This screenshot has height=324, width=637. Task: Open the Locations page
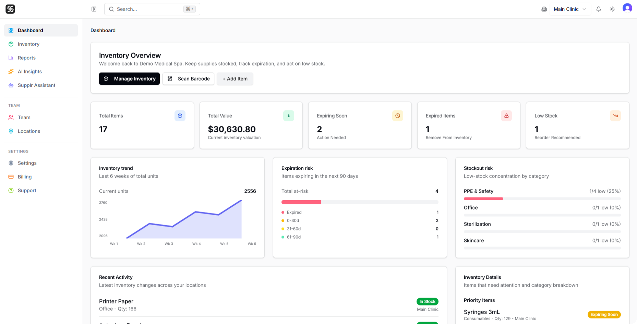tap(29, 131)
